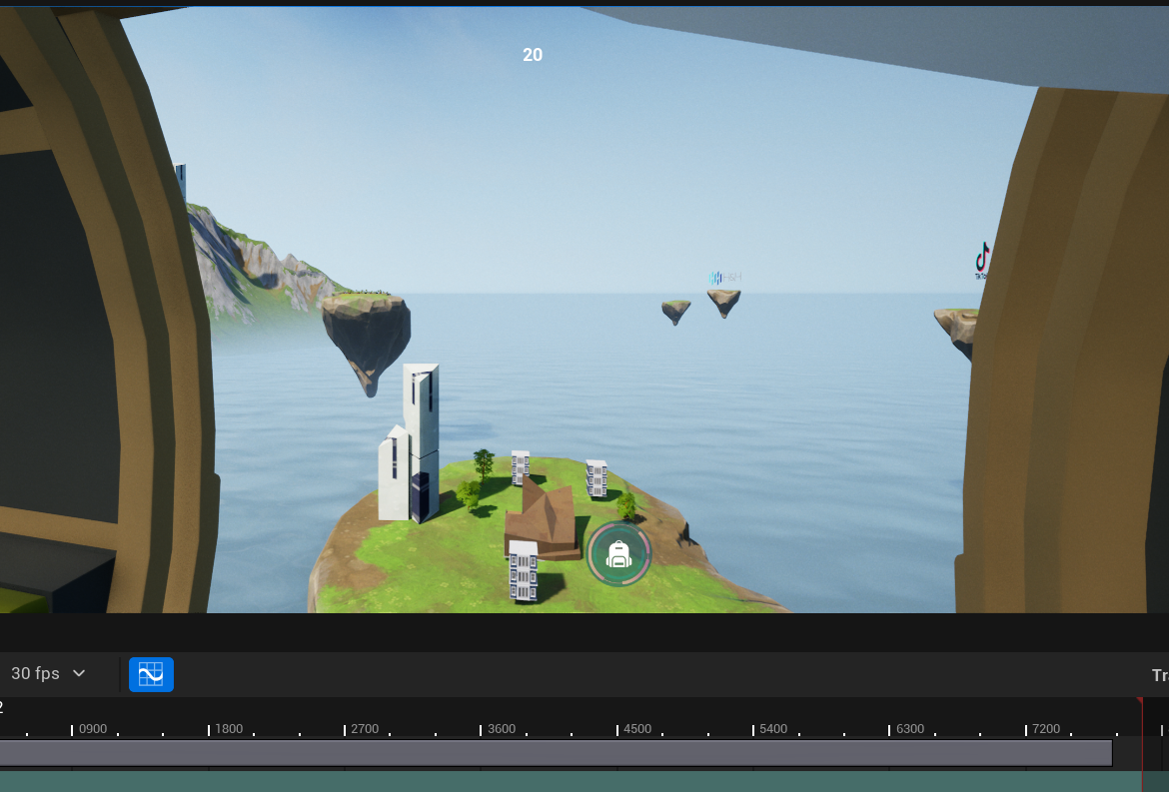This screenshot has width=1169, height=792.
Task: Click the TikTok logo in the viewport
Action: (982, 261)
